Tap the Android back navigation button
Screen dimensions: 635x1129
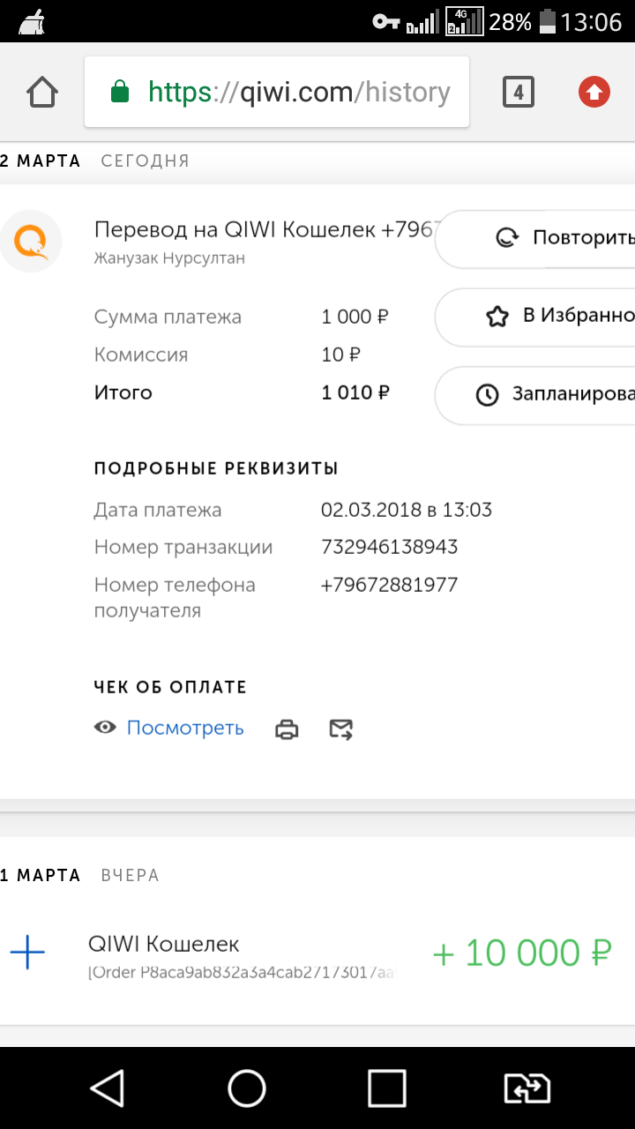coord(107,1088)
